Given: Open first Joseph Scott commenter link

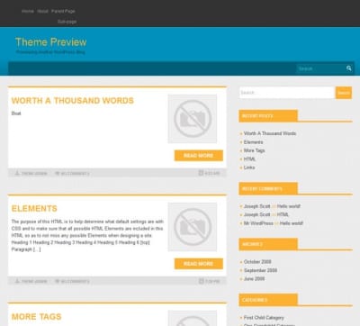Looking at the screenshot, I should tap(256, 206).
